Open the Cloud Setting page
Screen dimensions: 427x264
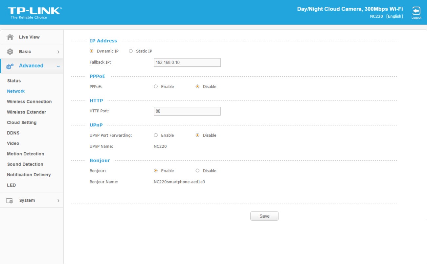pos(22,122)
